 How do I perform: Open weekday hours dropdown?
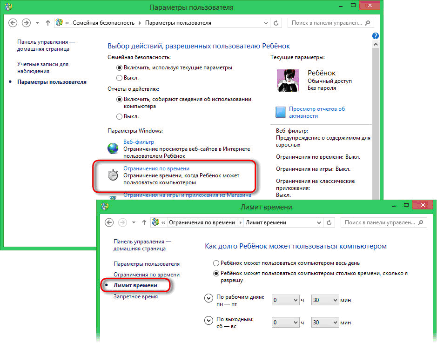point(285,300)
